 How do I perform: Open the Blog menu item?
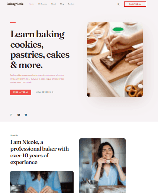62,4
